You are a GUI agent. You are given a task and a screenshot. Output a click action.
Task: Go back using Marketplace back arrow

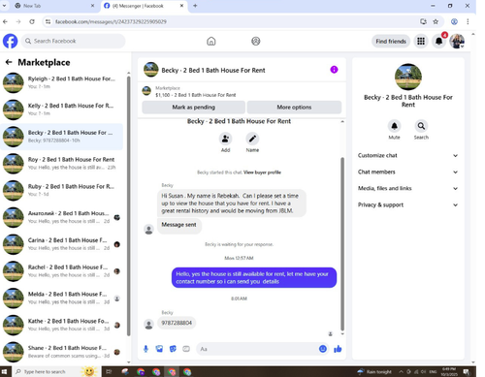[x=9, y=62]
